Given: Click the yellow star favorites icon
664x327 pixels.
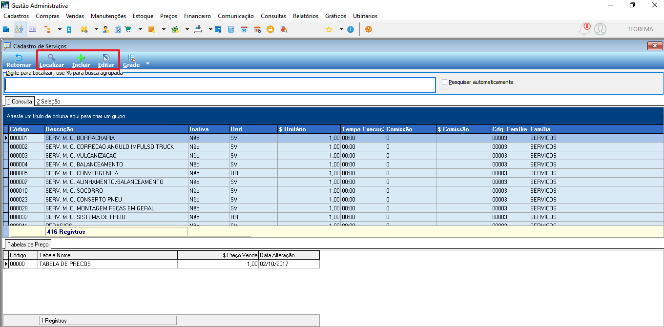Looking at the screenshot, I should coord(329,29).
